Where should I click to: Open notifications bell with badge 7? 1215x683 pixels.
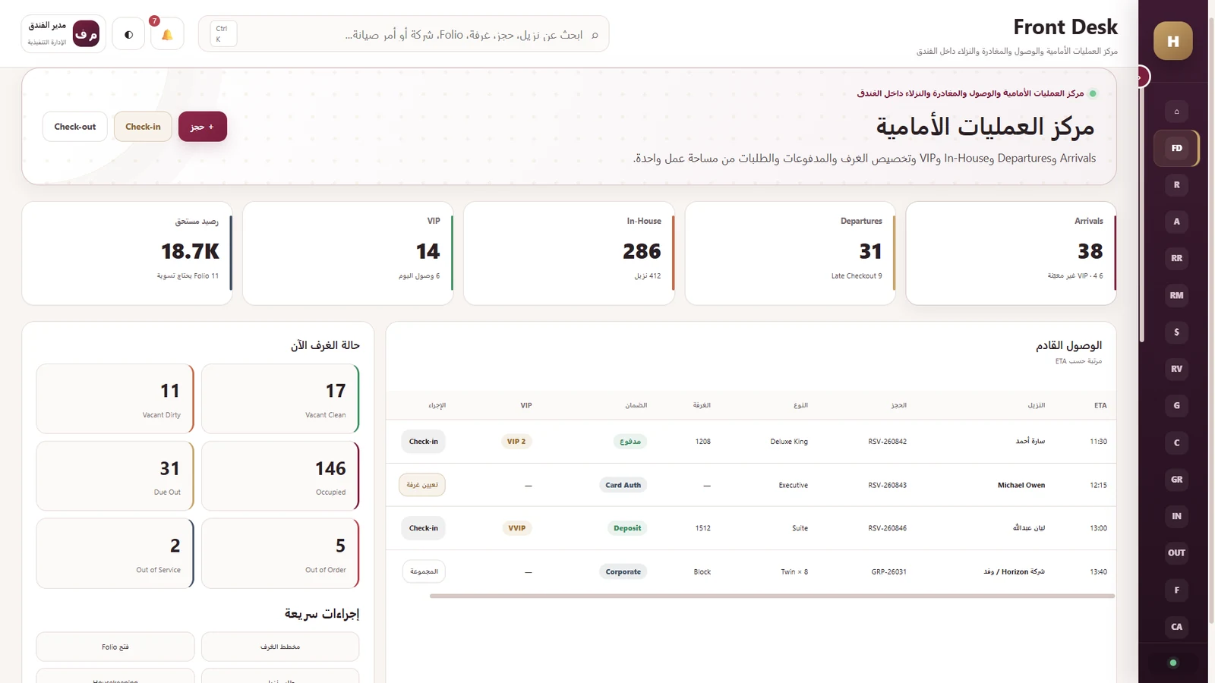(x=167, y=34)
